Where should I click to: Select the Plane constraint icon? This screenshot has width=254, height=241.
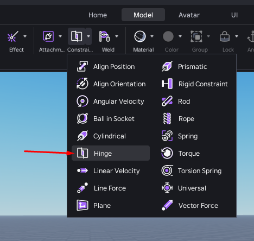tap(82, 205)
